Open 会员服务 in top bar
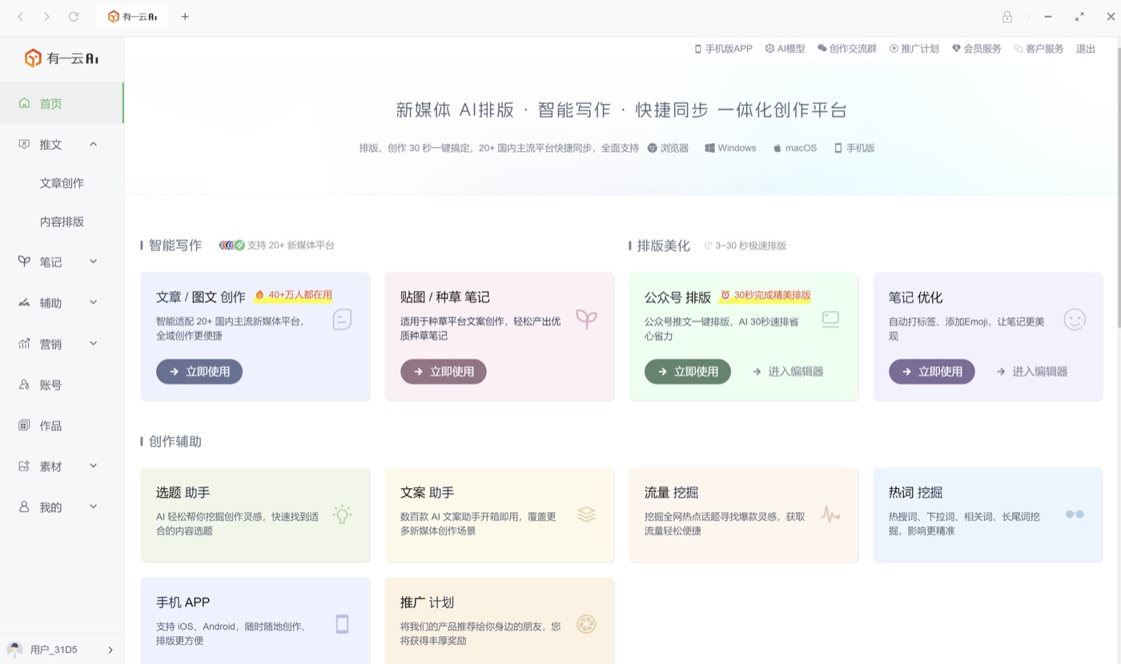 977,49
